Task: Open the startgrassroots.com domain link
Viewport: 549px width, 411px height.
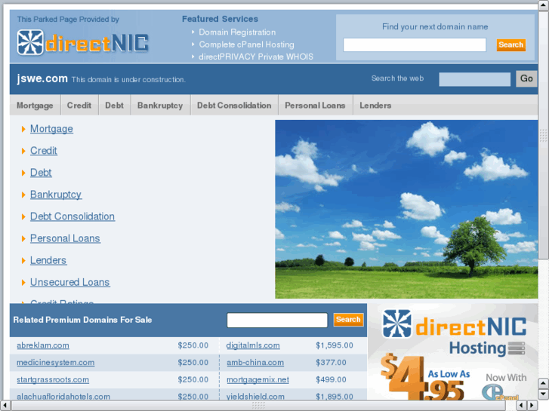Action: [53, 380]
